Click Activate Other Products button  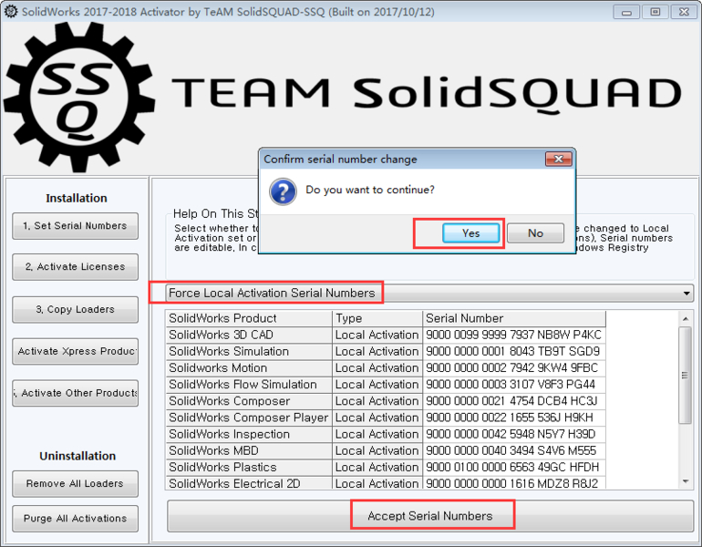[x=75, y=393]
